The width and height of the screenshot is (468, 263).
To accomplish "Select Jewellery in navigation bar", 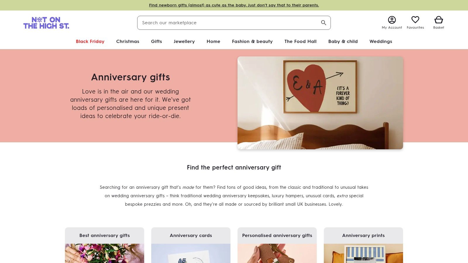I will [x=184, y=41].
